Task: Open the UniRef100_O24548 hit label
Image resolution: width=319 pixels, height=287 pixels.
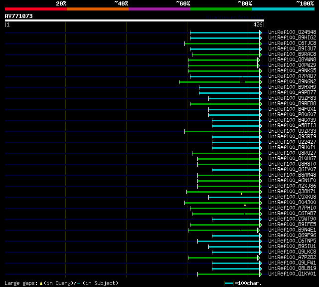Action: (292, 32)
